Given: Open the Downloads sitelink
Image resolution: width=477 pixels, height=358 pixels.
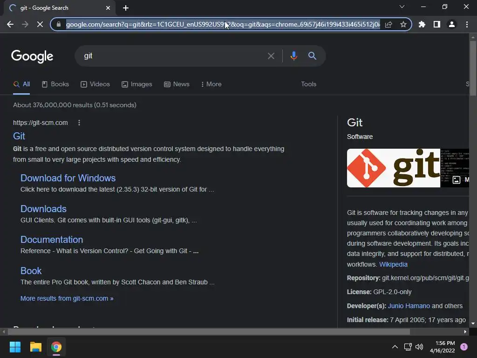Looking at the screenshot, I should click(x=43, y=209).
